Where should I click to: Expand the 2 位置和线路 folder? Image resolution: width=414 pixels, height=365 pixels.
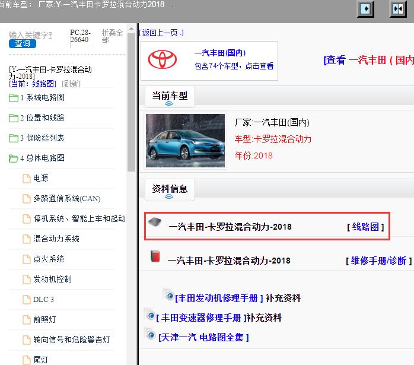coord(42,118)
